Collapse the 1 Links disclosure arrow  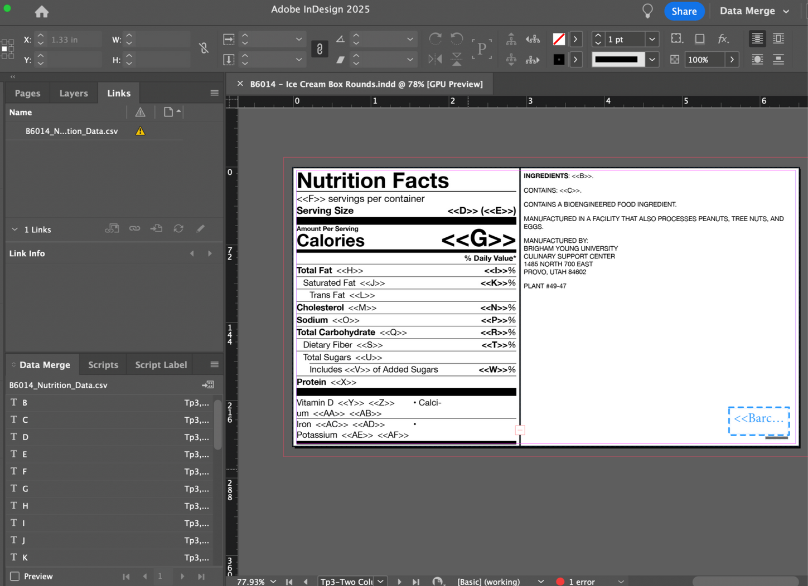tap(14, 229)
